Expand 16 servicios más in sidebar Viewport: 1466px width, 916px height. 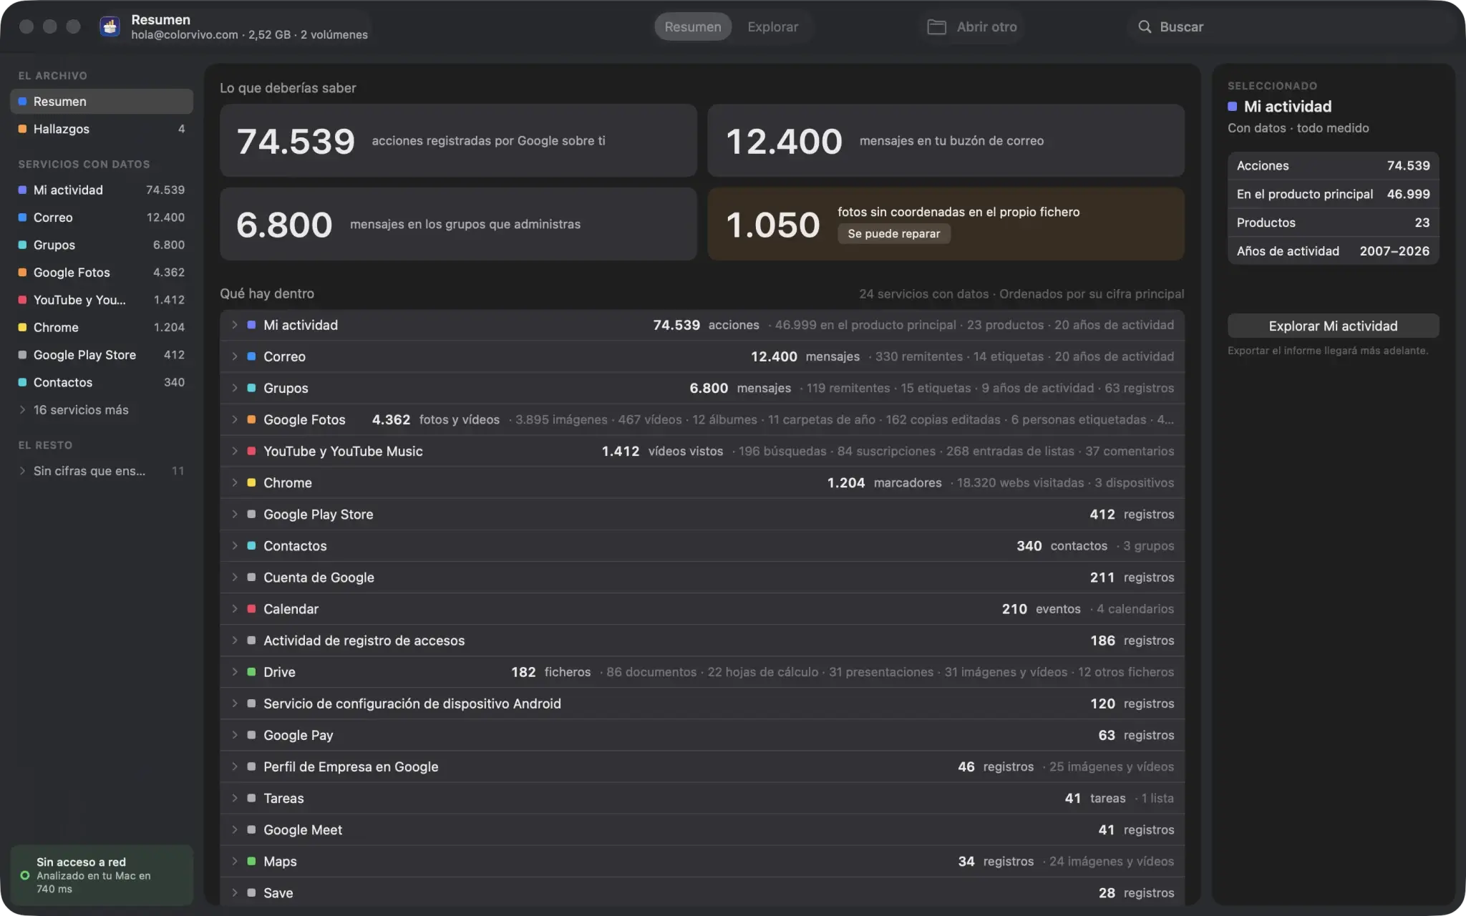point(102,409)
